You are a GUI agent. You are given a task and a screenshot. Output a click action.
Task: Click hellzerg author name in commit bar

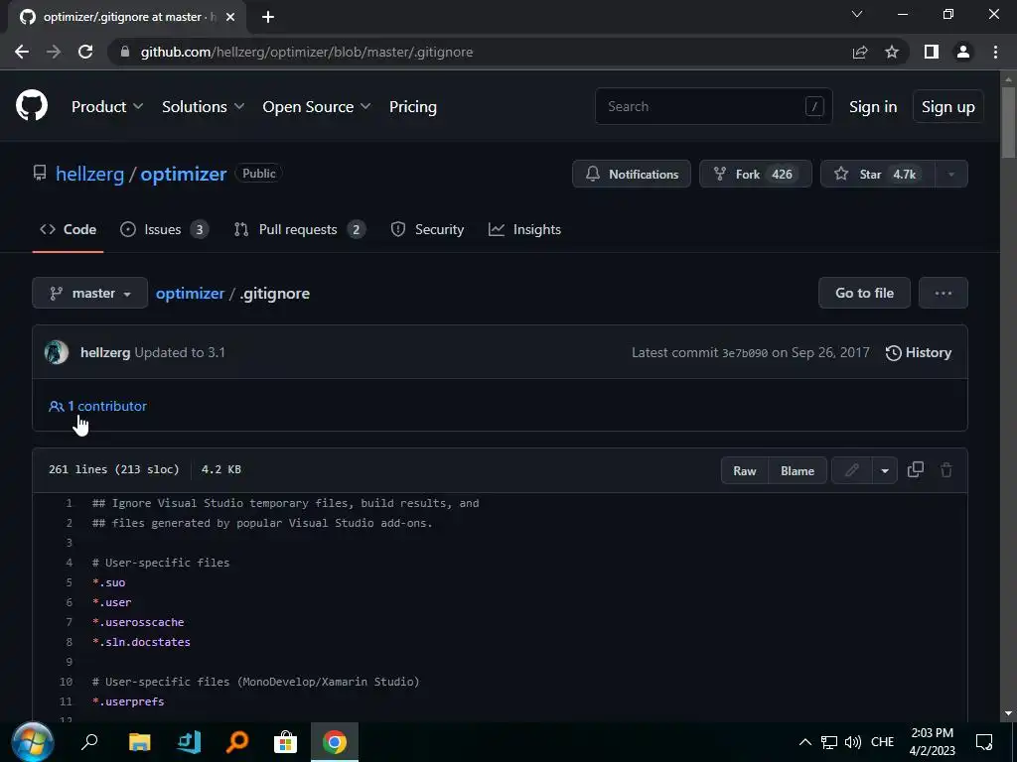tap(105, 352)
